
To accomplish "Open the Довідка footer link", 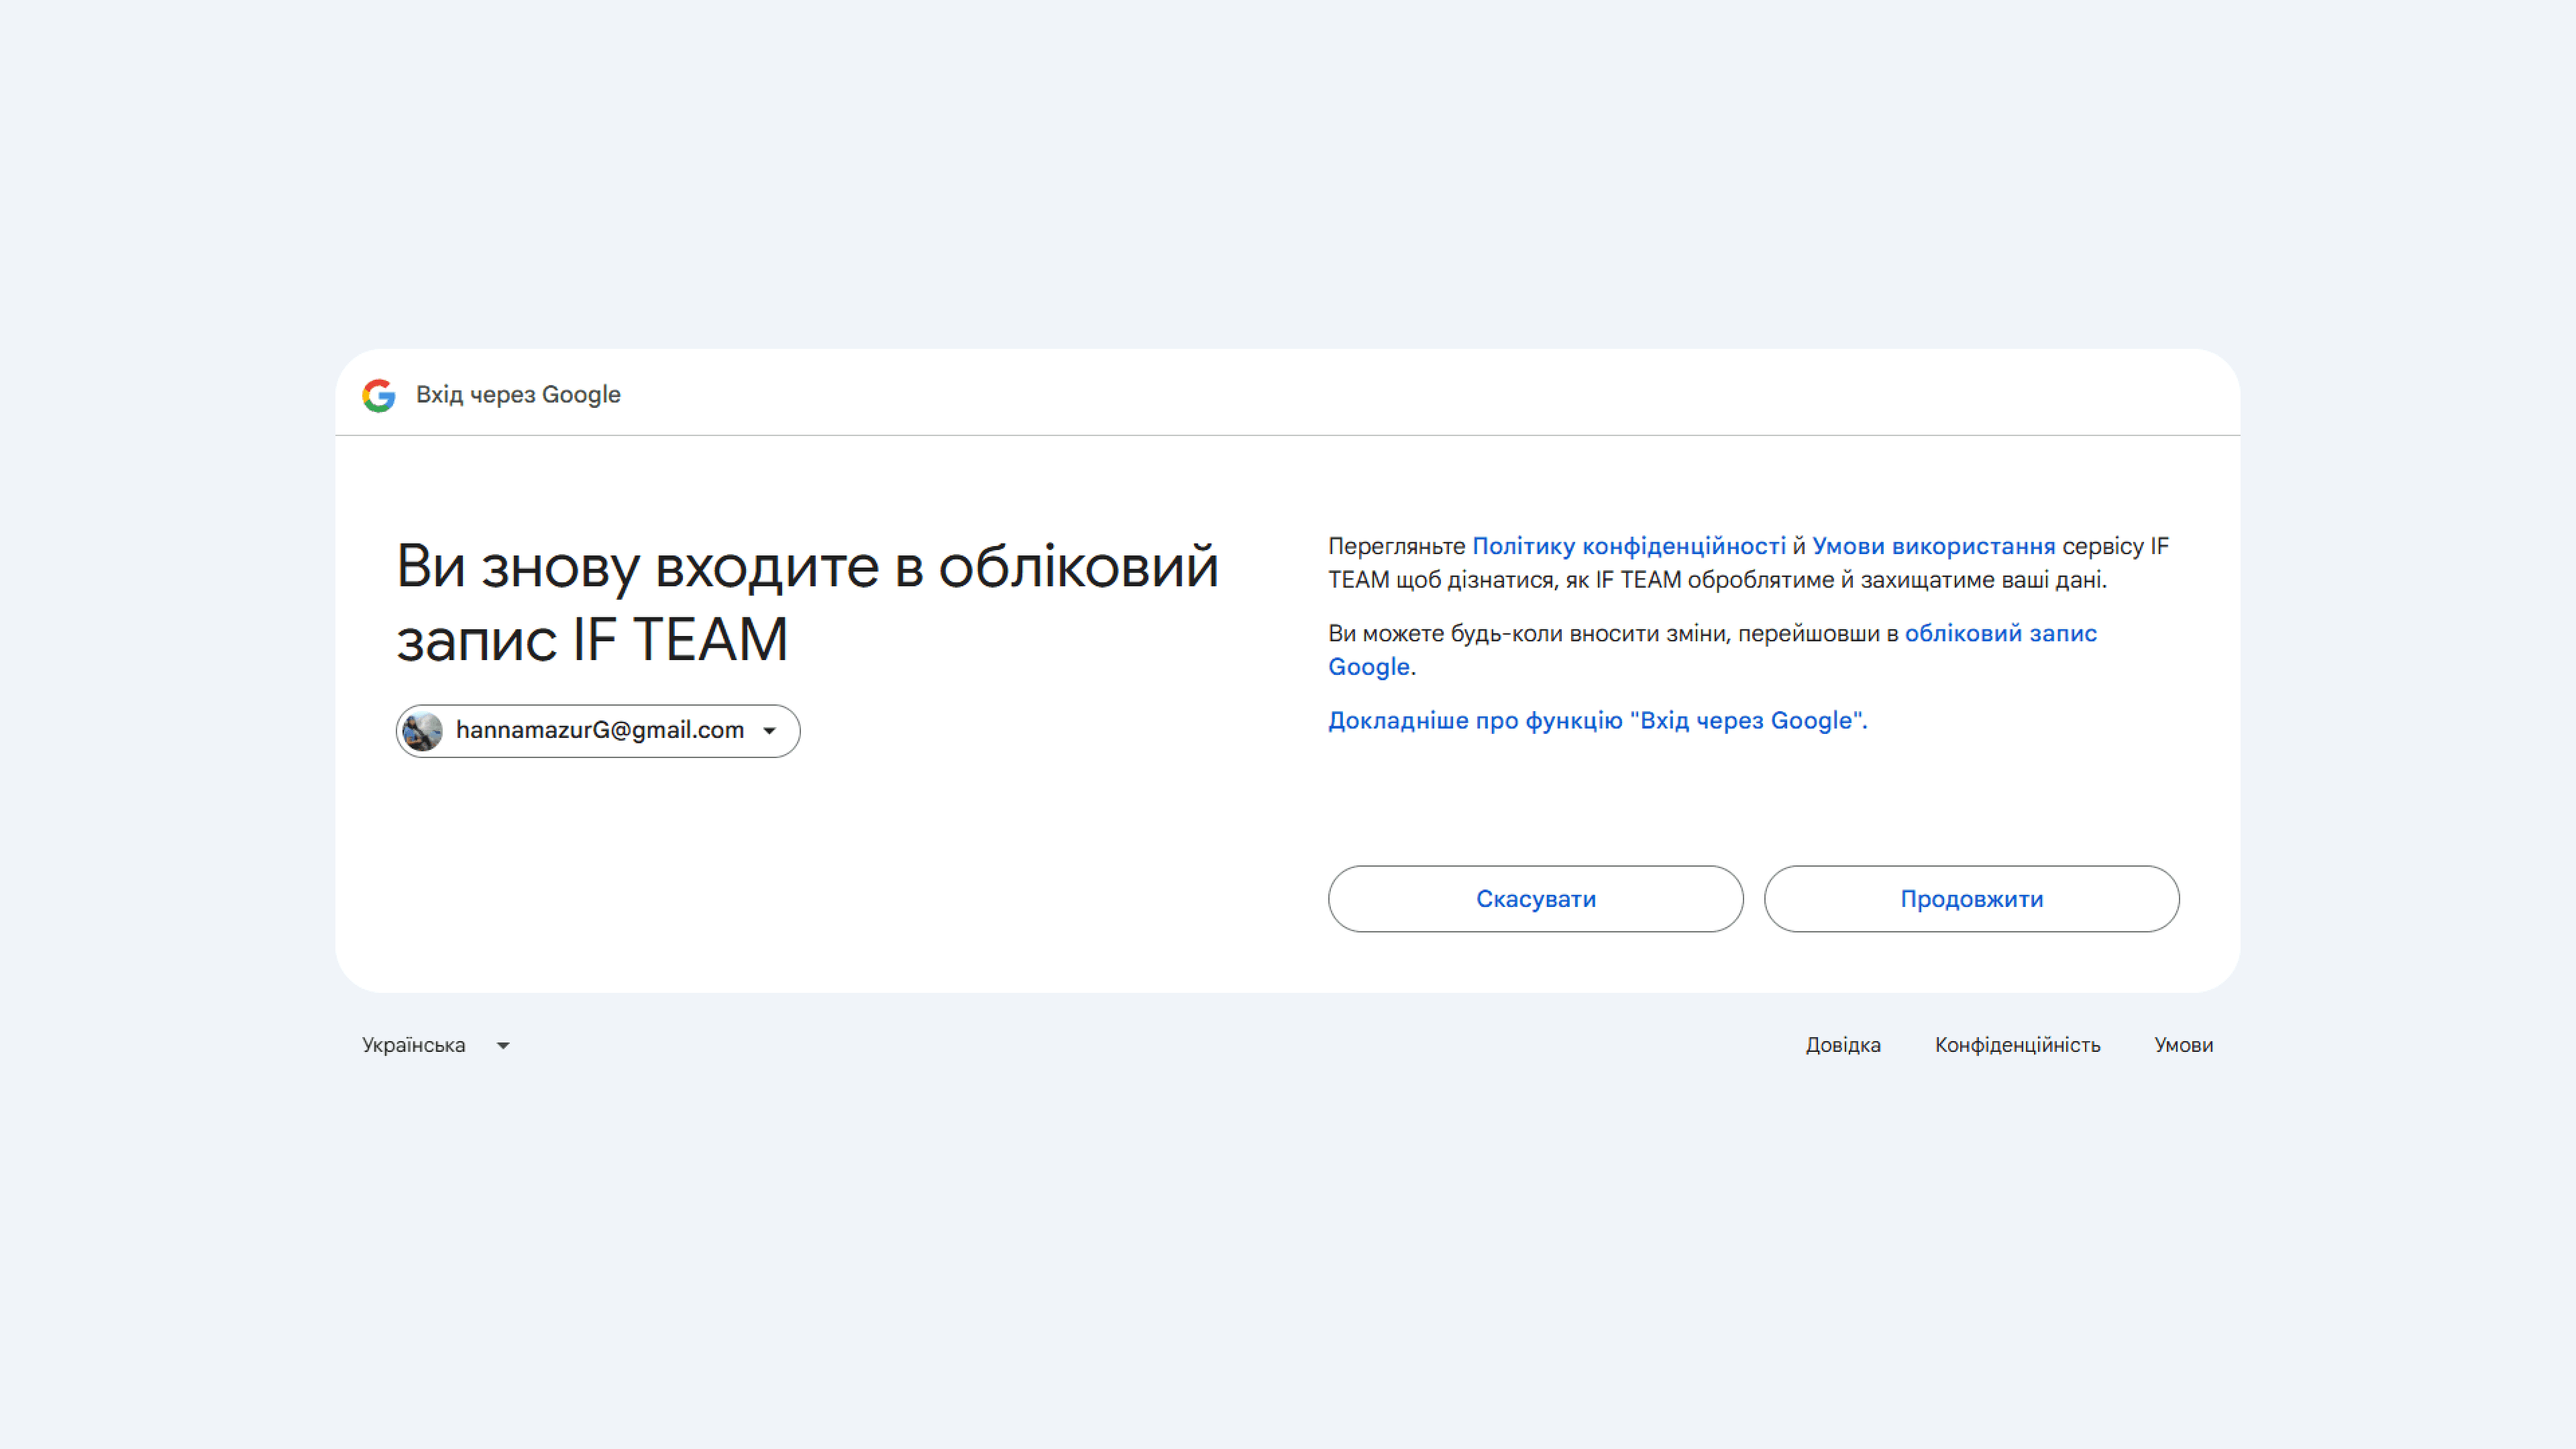I will coord(1843,1045).
